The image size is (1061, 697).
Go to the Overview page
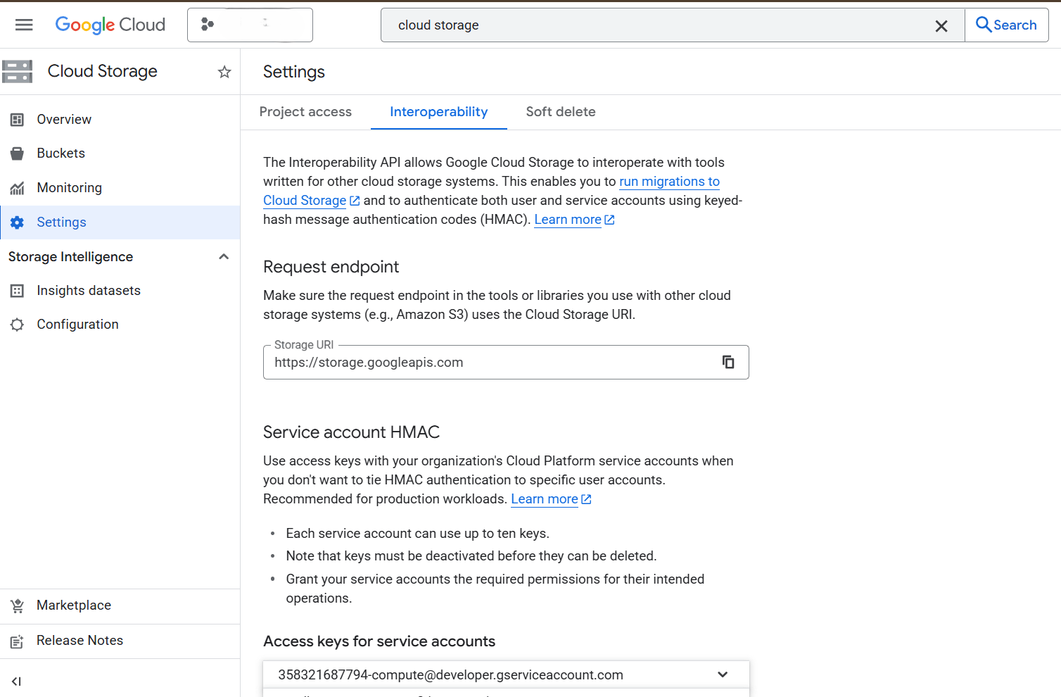pos(64,119)
